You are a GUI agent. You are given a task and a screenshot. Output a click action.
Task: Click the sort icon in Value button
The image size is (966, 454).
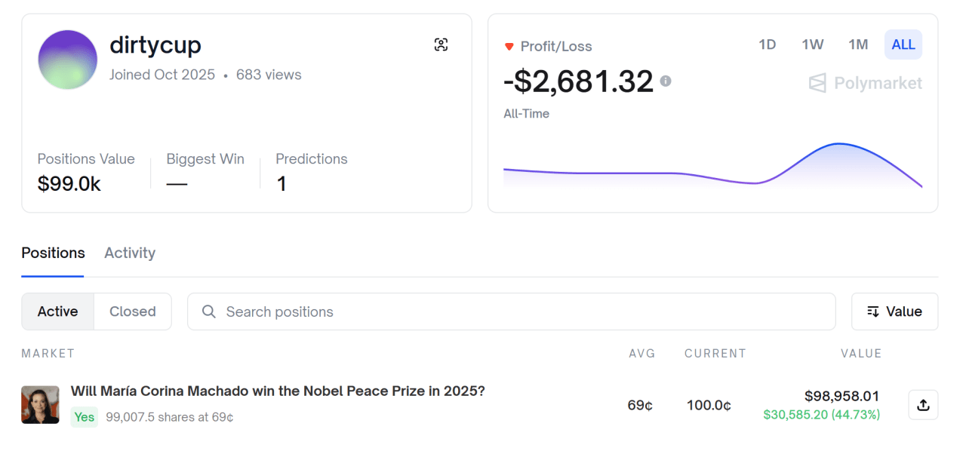[873, 311]
